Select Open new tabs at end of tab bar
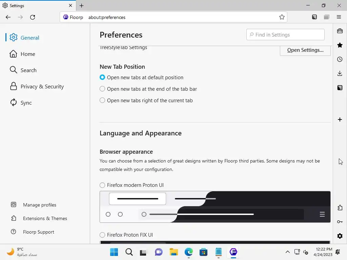This screenshot has height=260, width=347. (102, 89)
